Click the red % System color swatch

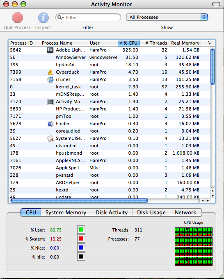click(x=81, y=239)
